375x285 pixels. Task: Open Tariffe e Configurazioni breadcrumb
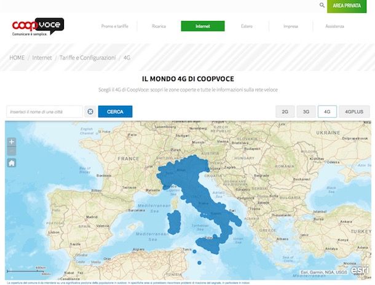coord(87,58)
